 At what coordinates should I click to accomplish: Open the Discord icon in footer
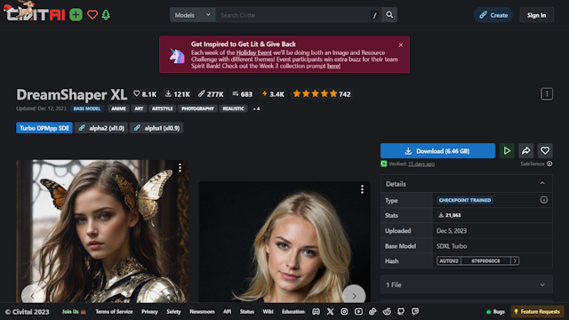coord(317,312)
